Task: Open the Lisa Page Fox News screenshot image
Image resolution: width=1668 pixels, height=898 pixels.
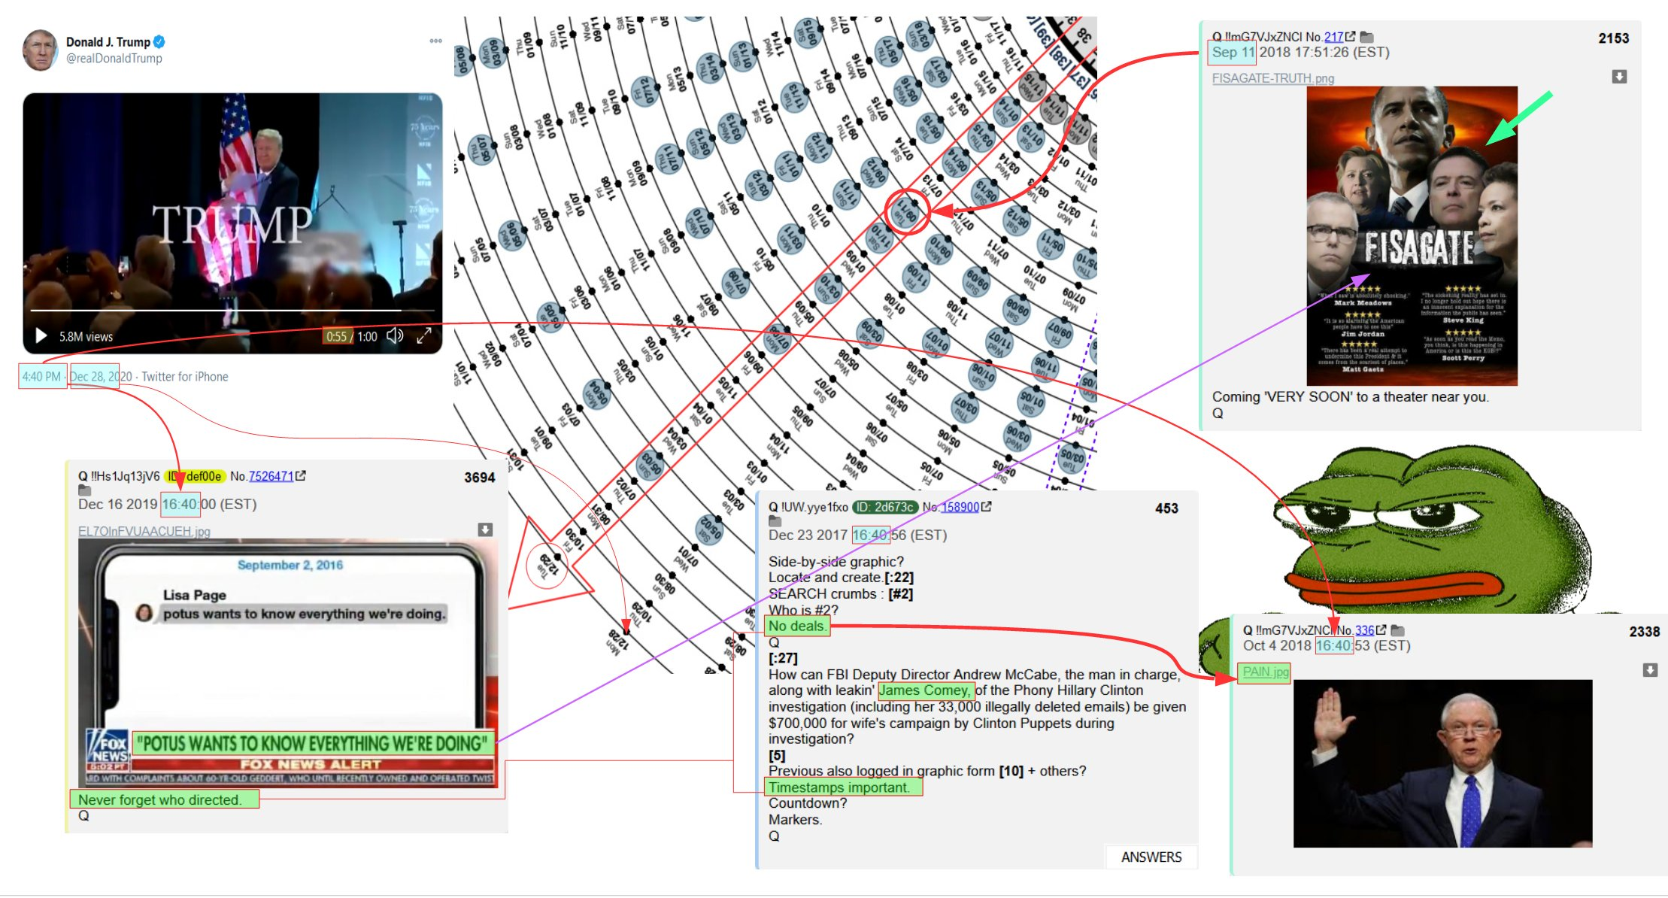Action: [288, 663]
